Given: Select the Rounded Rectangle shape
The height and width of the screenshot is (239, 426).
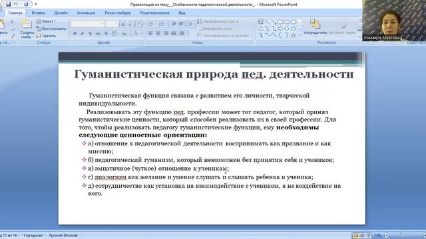Looking at the screenshot, I should tap(294, 22).
